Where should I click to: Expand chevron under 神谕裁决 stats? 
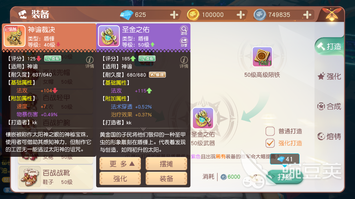click(x=49, y=129)
